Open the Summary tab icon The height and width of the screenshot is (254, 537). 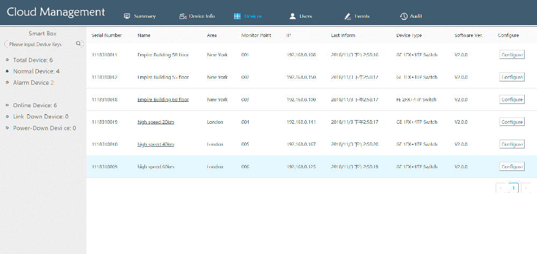[x=127, y=16]
